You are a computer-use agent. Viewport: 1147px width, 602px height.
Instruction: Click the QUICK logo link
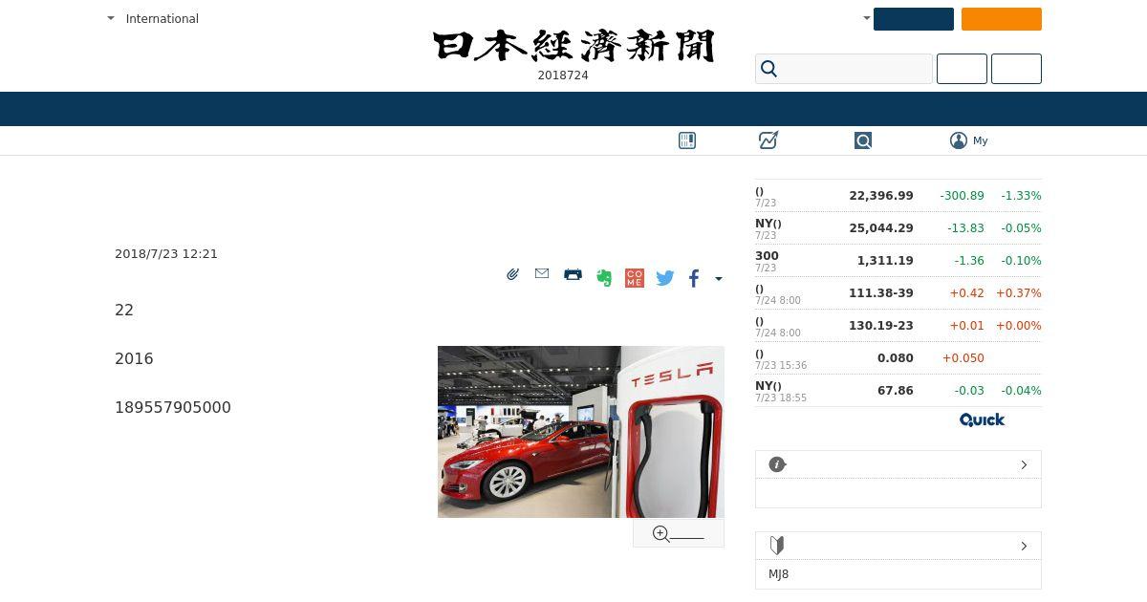[x=982, y=419]
